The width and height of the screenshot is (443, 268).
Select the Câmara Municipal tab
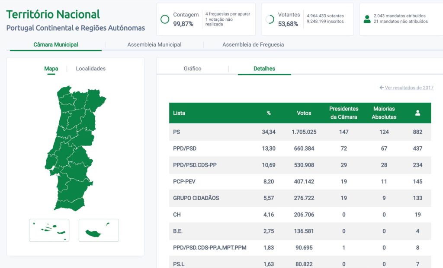(x=55, y=44)
